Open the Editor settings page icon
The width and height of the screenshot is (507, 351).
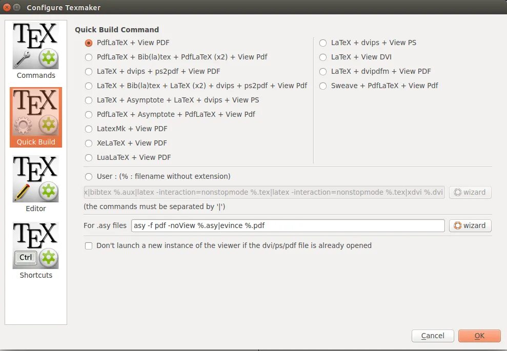click(x=35, y=184)
